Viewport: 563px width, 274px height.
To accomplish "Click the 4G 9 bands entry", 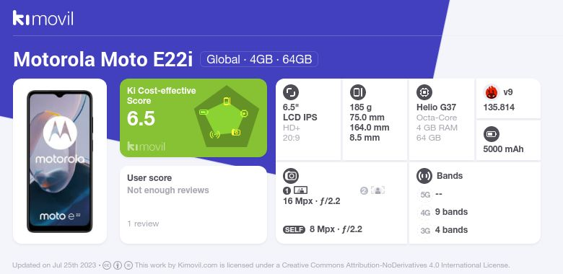I will [x=444, y=212].
